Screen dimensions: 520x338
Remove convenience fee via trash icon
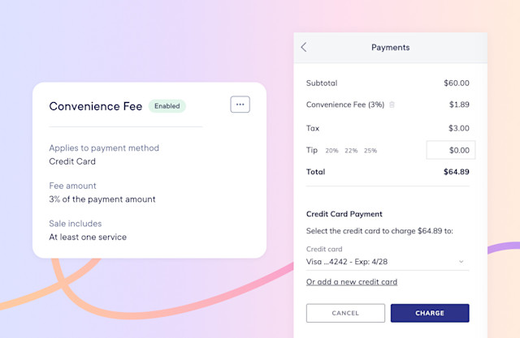[x=392, y=105]
